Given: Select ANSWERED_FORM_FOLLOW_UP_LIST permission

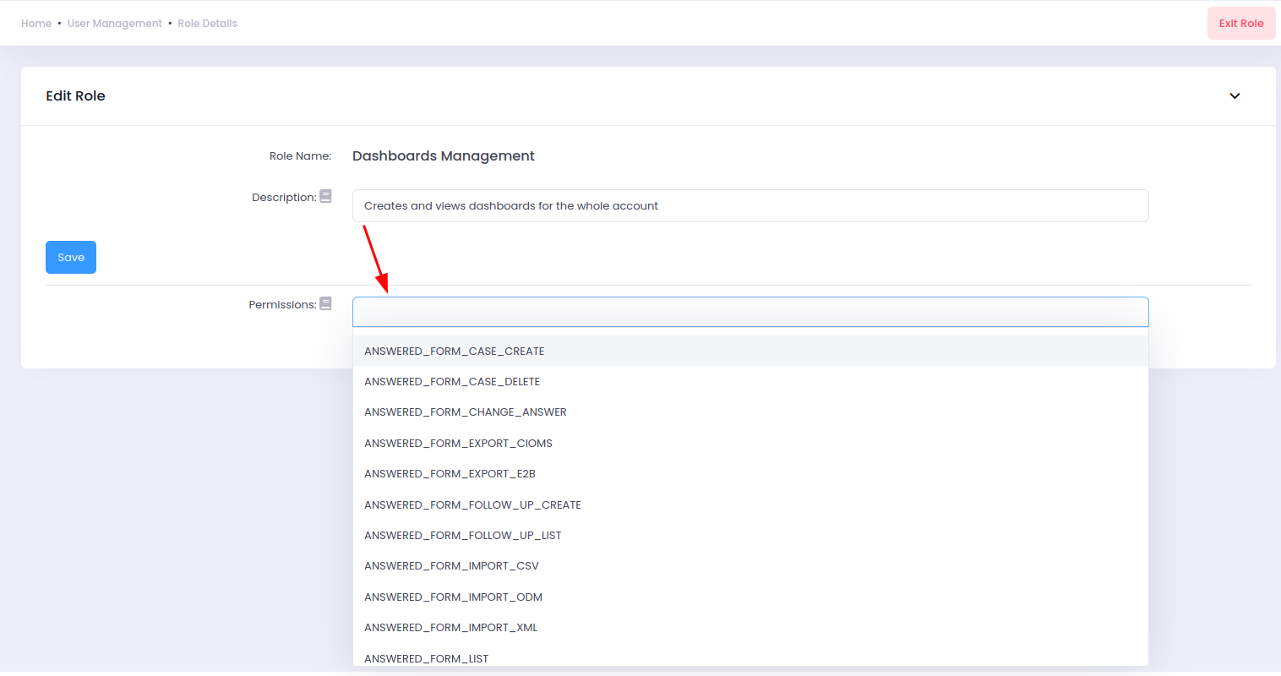Looking at the screenshot, I should click(x=750, y=536).
